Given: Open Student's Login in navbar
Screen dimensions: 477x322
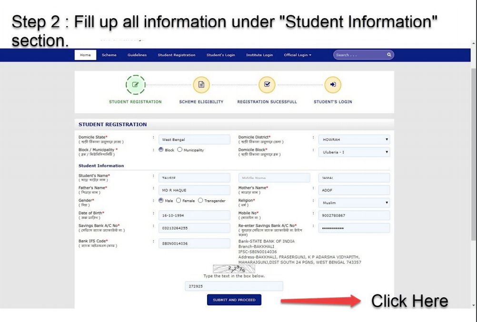Looking at the screenshot, I should pos(221,55).
